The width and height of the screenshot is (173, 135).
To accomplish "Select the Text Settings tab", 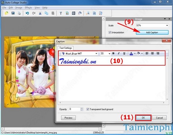I will [x=66, y=48].
